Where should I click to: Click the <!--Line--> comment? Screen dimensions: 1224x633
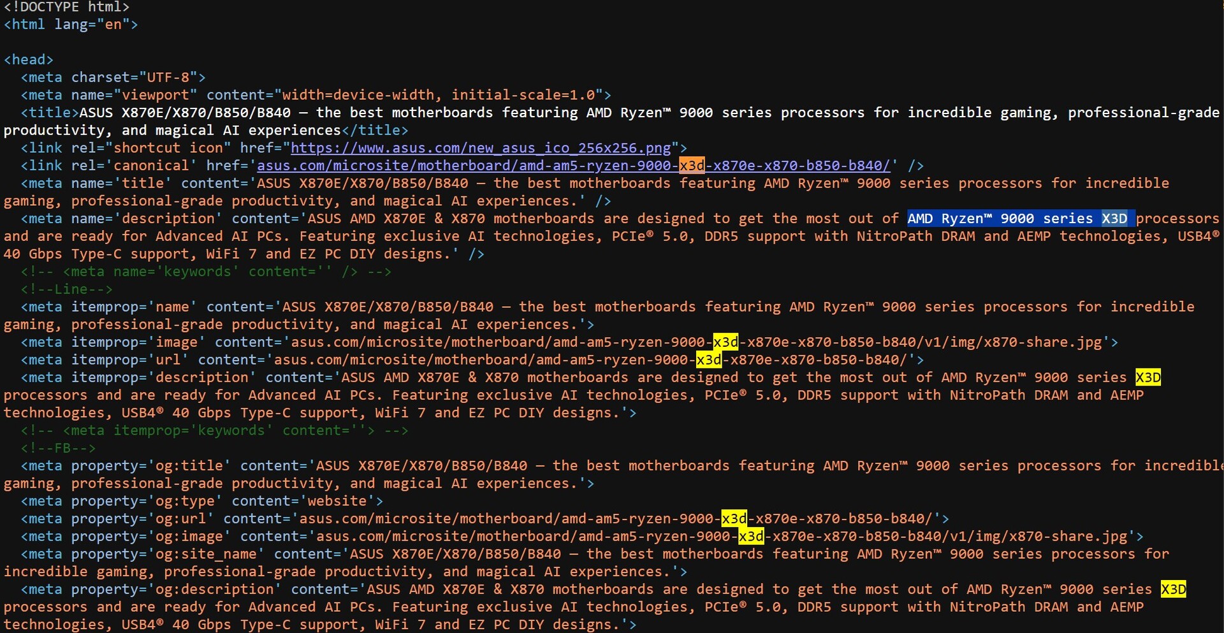pyautogui.click(x=66, y=289)
